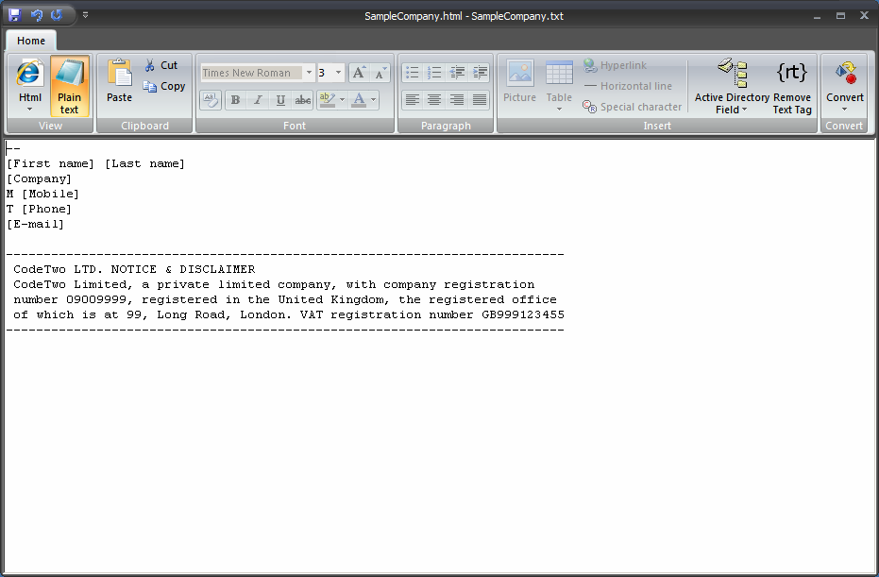Maximize the application window

click(x=840, y=16)
